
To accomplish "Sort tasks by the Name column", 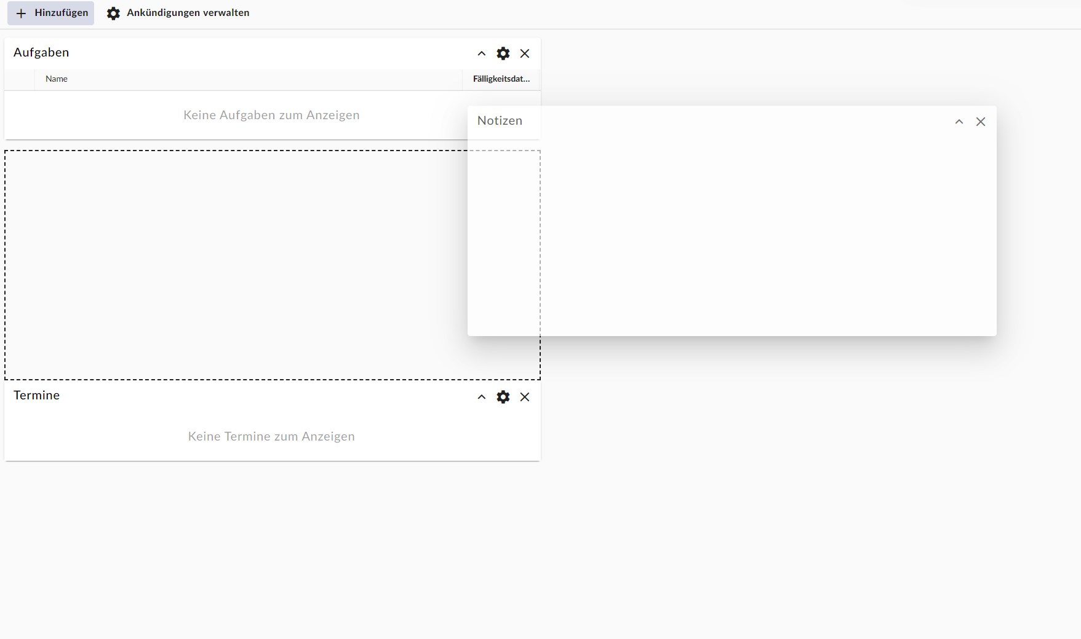I will (57, 79).
